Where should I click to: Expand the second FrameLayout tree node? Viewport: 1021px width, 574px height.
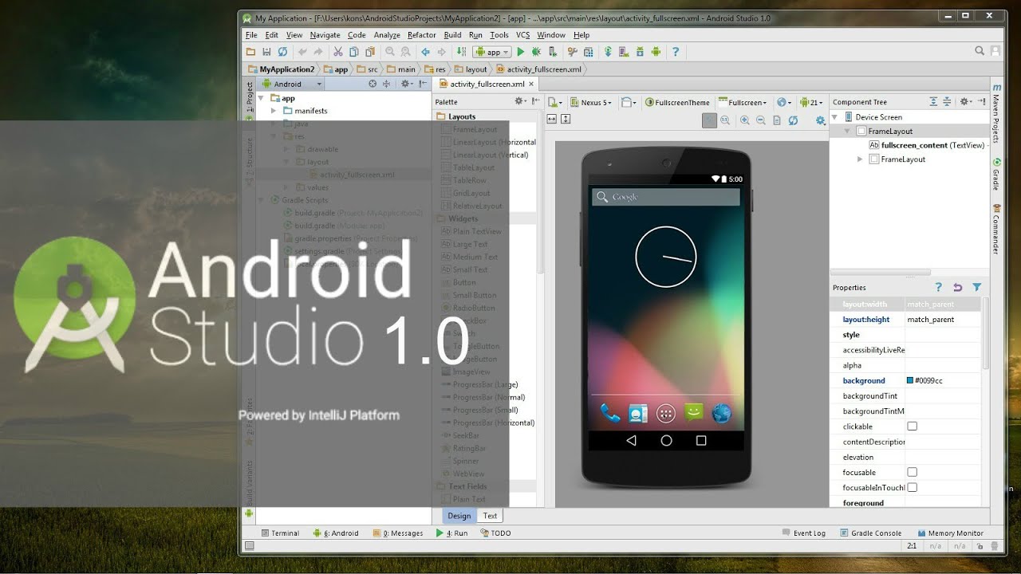860,159
